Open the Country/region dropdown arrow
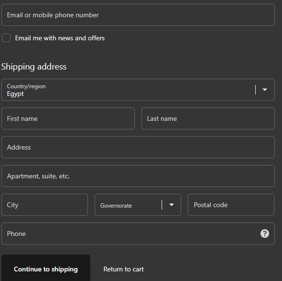This screenshot has width=282, height=281. pyautogui.click(x=265, y=90)
